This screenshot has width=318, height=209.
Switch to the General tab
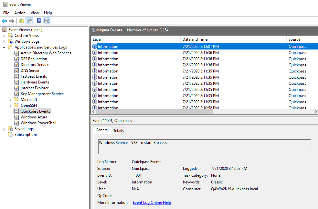click(102, 130)
